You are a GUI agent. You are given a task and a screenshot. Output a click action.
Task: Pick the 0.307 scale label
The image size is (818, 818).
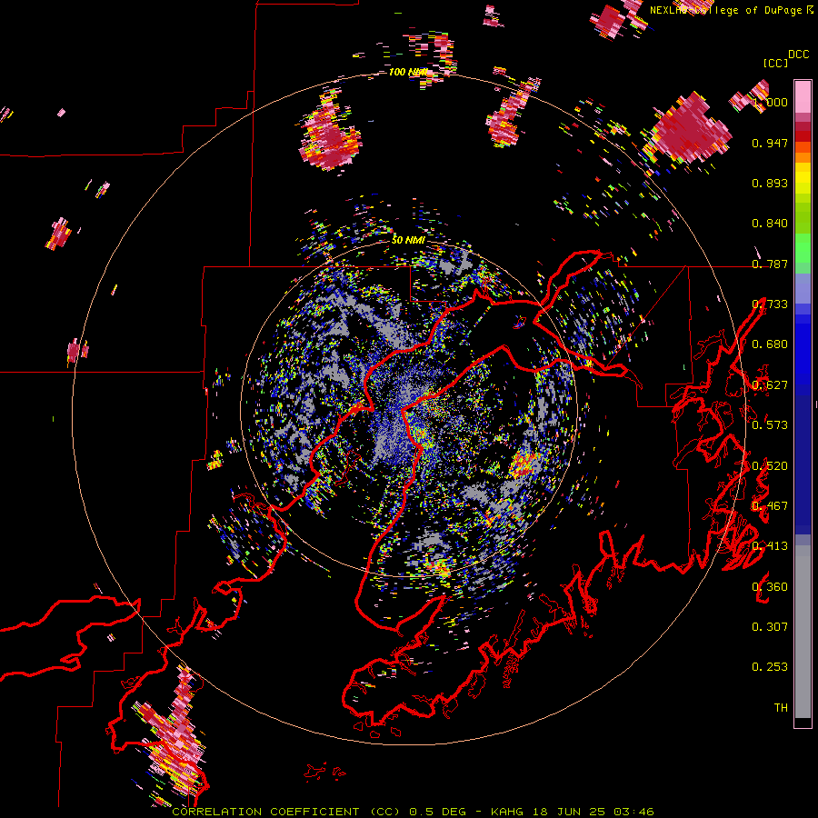coord(770,627)
